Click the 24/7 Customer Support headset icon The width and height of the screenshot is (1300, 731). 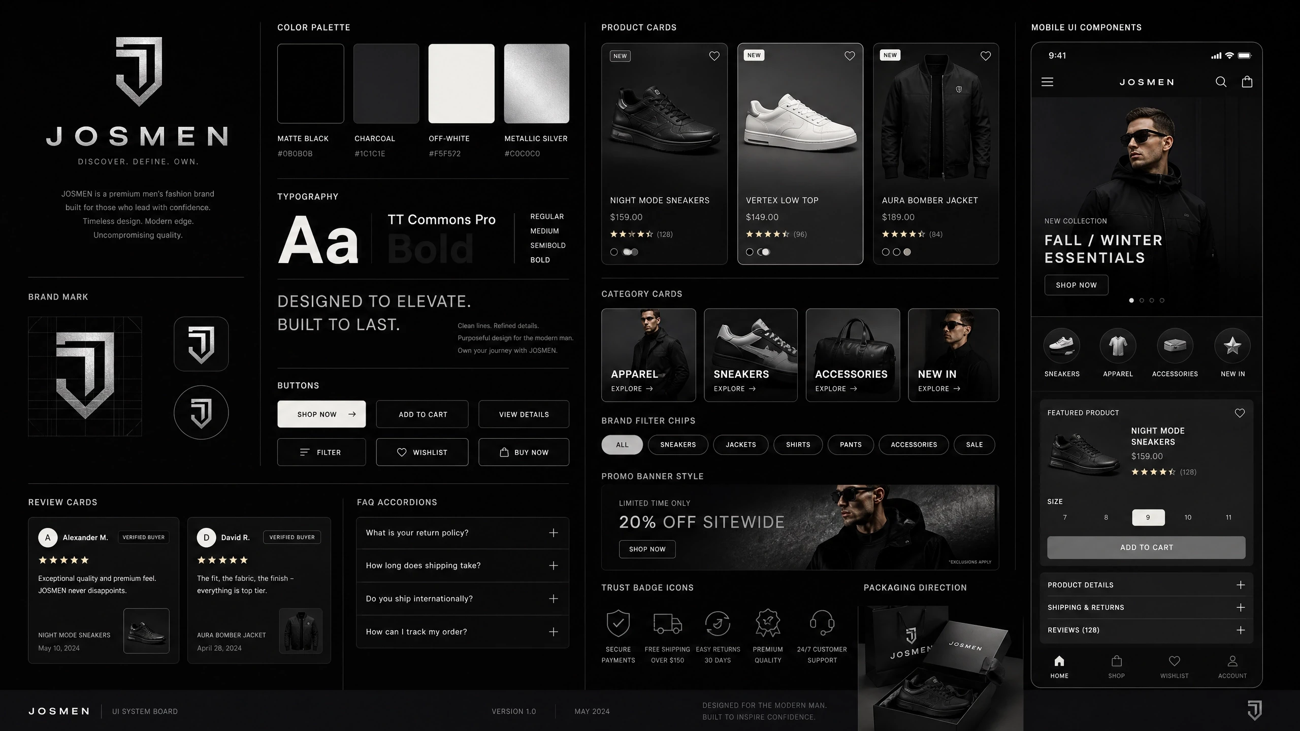tap(822, 623)
